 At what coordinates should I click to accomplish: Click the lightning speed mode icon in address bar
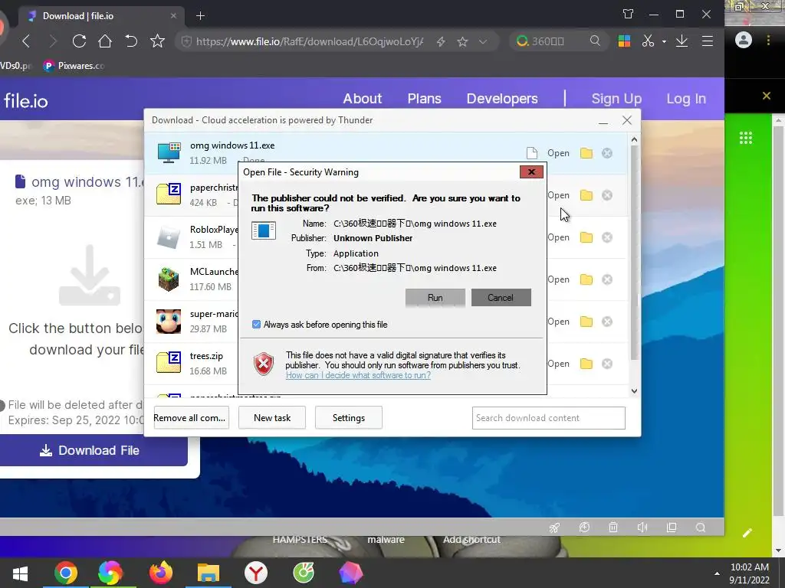pos(441,41)
